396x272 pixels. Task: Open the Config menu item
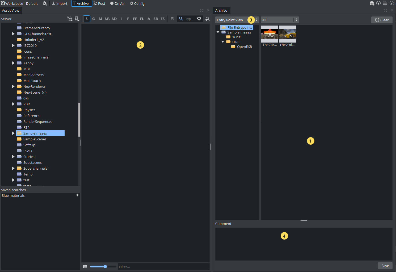tap(137, 3)
